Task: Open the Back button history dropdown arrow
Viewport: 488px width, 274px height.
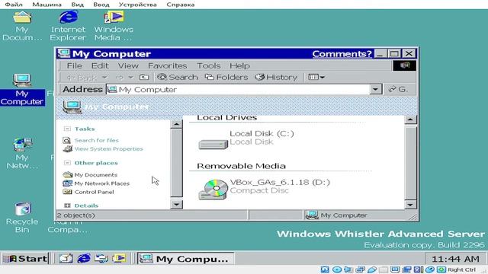Action: (x=104, y=78)
